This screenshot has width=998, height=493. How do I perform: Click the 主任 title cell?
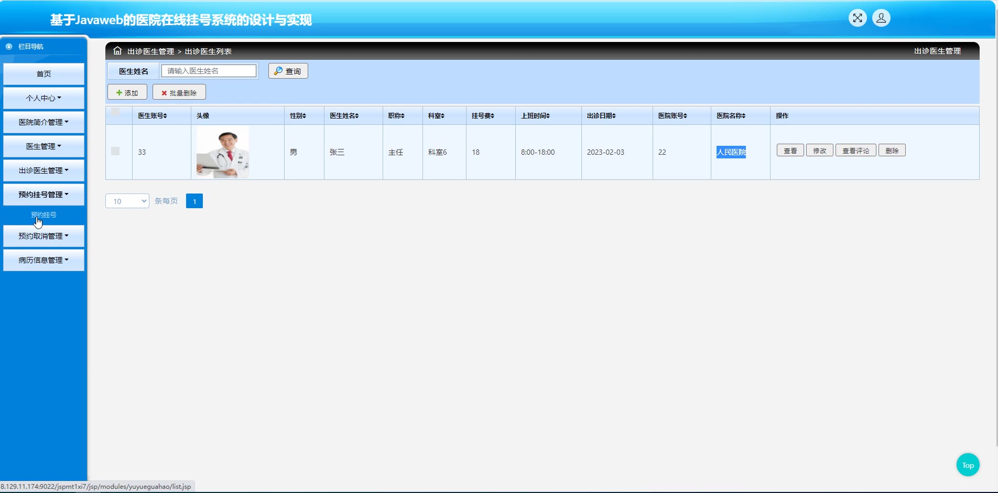[x=396, y=152]
